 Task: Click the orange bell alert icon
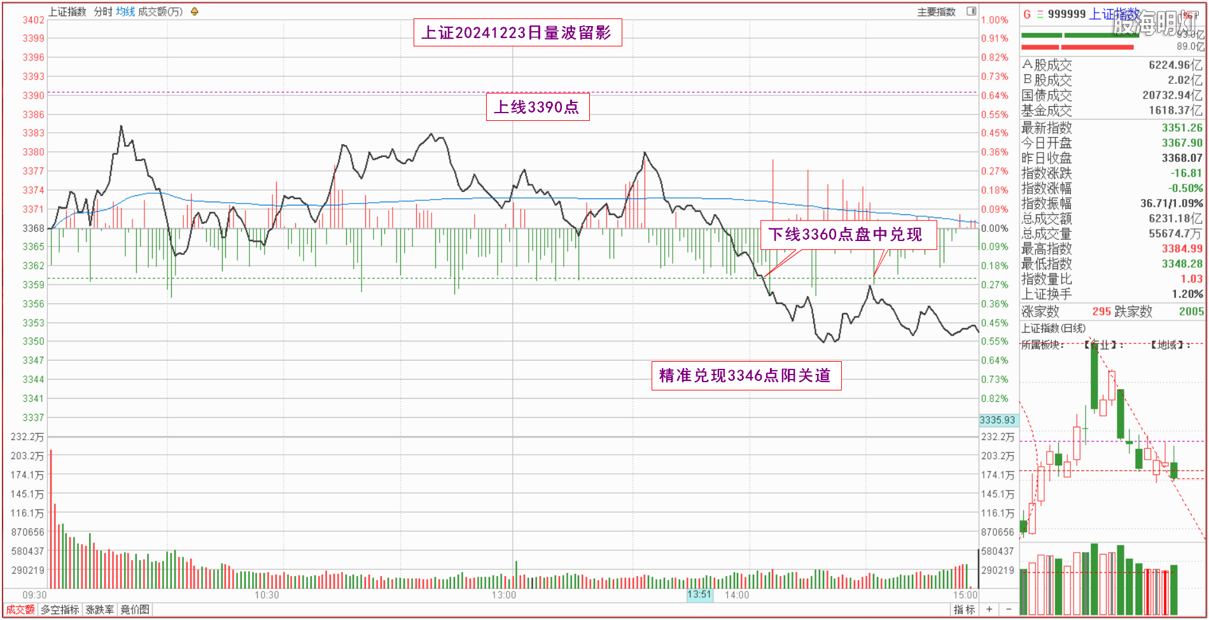[x=195, y=11]
